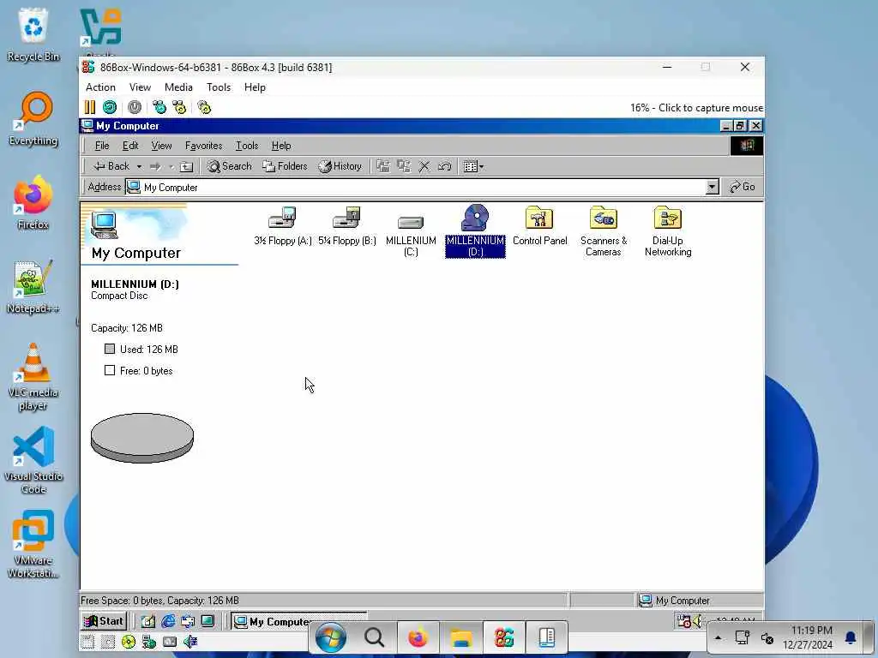The height and width of the screenshot is (658, 878).
Task: Click the Move To toolbar icon
Action: 383,166
